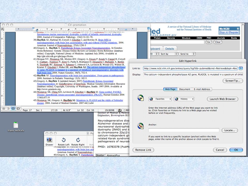Open Link to recent addresses dropdown

click(241, 68)
